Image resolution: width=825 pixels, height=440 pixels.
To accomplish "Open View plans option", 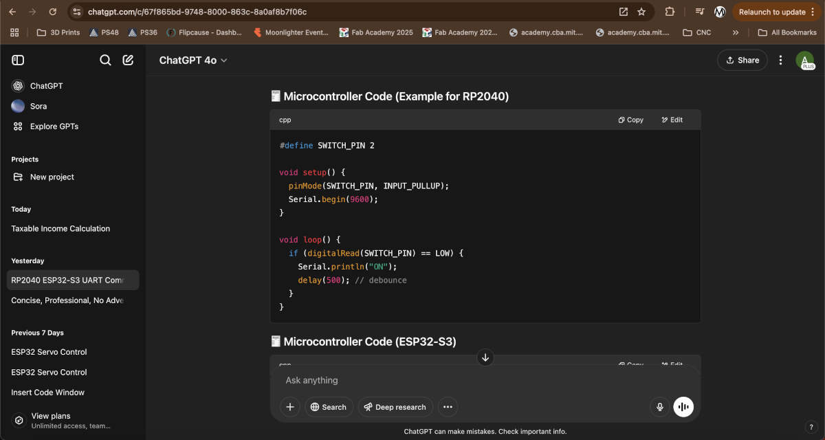I will point(73,421).
